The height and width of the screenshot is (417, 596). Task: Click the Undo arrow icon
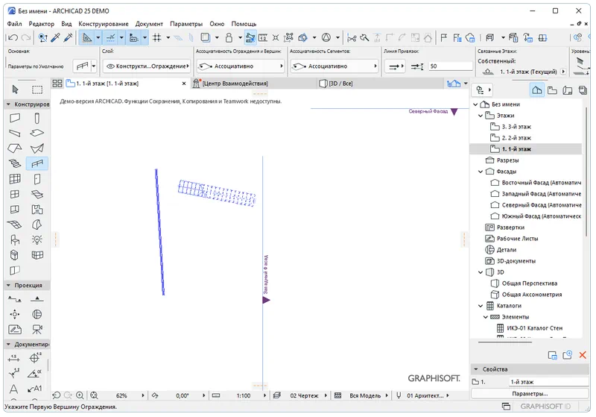pos(12,37)
